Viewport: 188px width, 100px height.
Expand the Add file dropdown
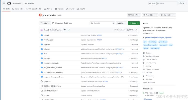click(122, 23)
